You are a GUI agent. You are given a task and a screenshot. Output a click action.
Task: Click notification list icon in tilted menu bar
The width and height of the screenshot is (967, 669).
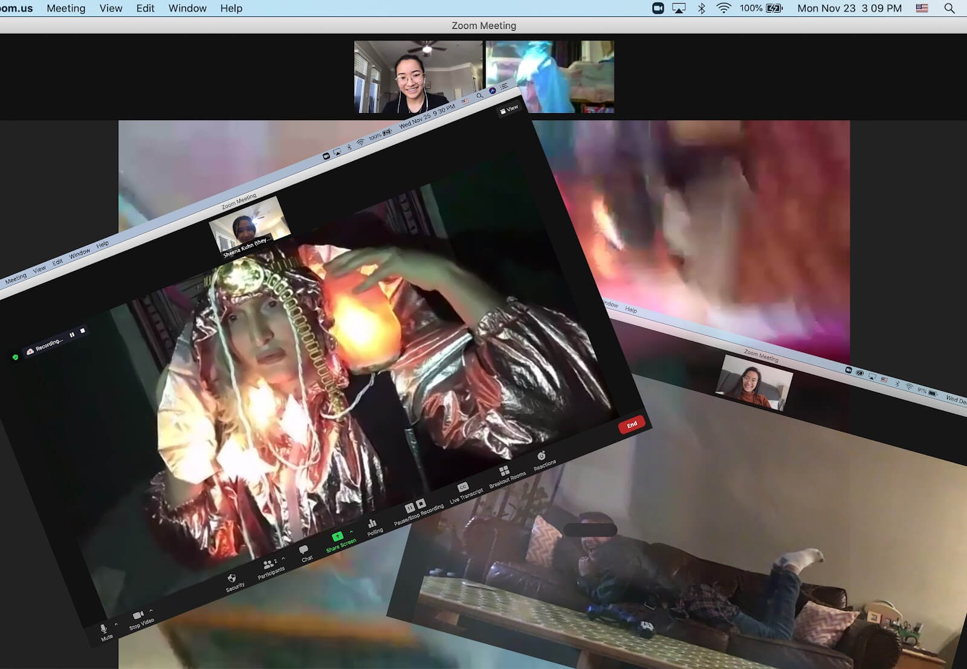click(504, 86)
